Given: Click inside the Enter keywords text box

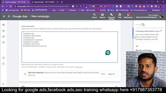Looking at the screenshot, I should [x=70, y=47].
